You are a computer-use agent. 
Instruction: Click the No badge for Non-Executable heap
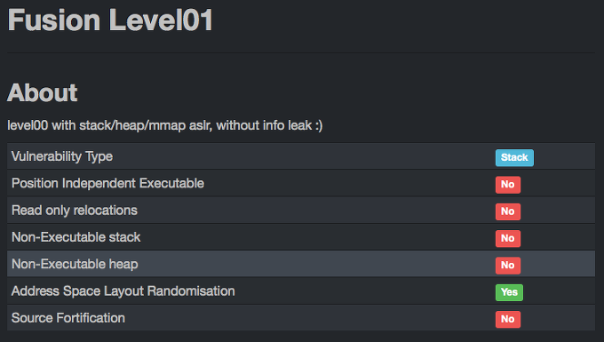pyautogui.click(x=508, y=266)
